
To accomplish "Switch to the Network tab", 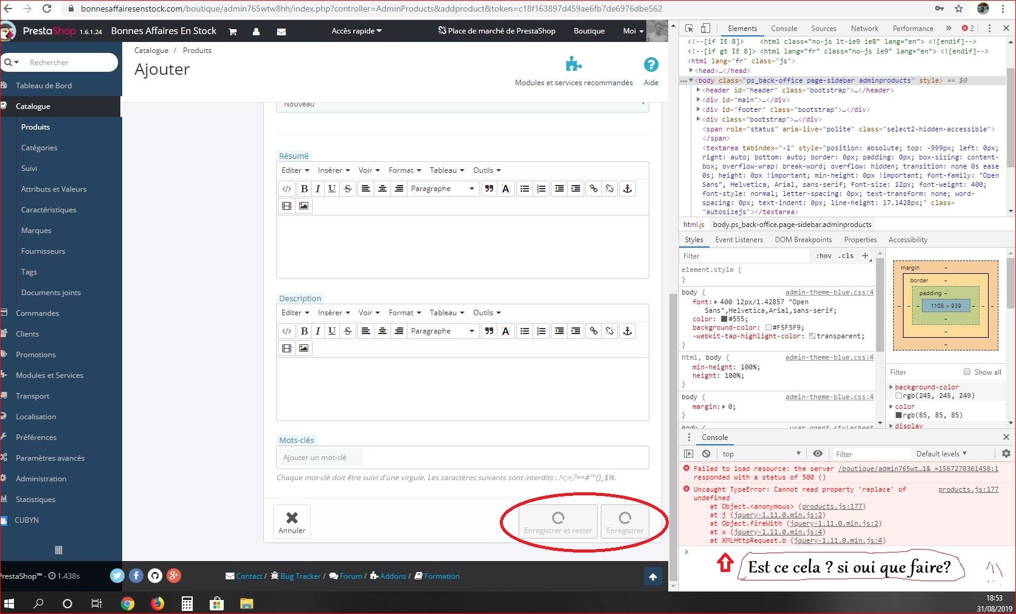I will (x=865, y=28).
